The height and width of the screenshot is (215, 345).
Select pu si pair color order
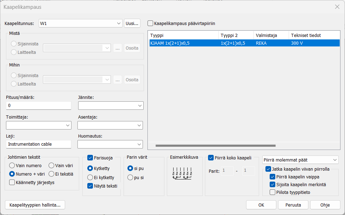click(x=130, y=178)
